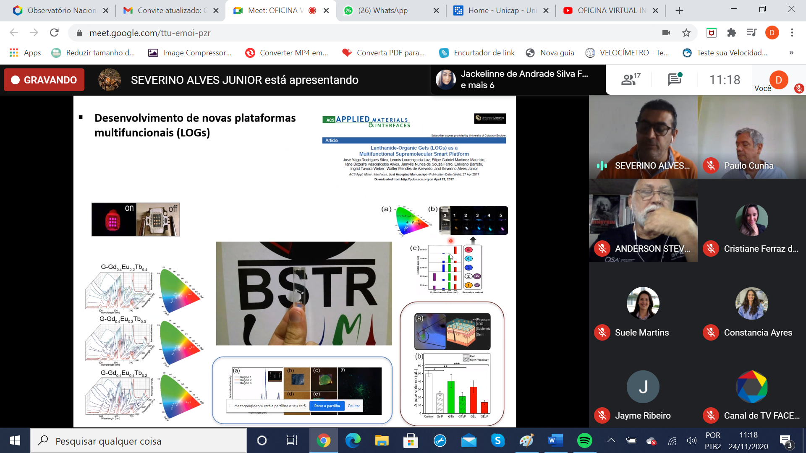Open Skype from the taskbar

point(497,440)
